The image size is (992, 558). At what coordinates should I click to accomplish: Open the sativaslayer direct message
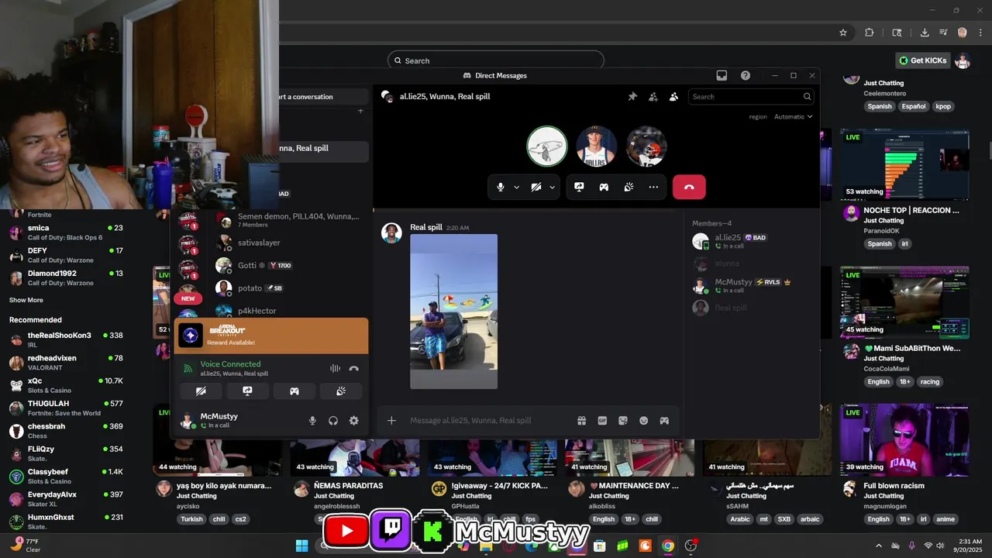290,243
